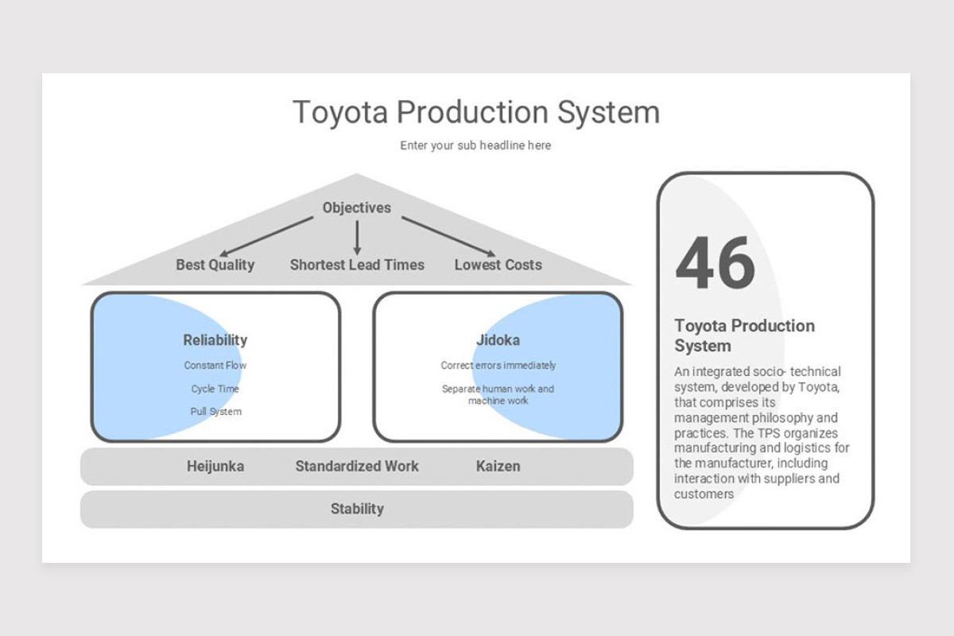Click the 'Best Quality' objective text
Viewport: 954px width, 636px height.
click(215, 265)
